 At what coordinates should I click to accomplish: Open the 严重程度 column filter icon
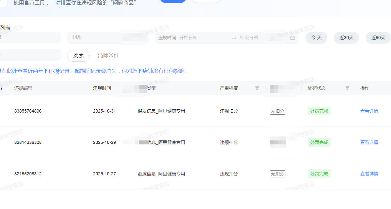pyautogui.click(x=257, y=88)
